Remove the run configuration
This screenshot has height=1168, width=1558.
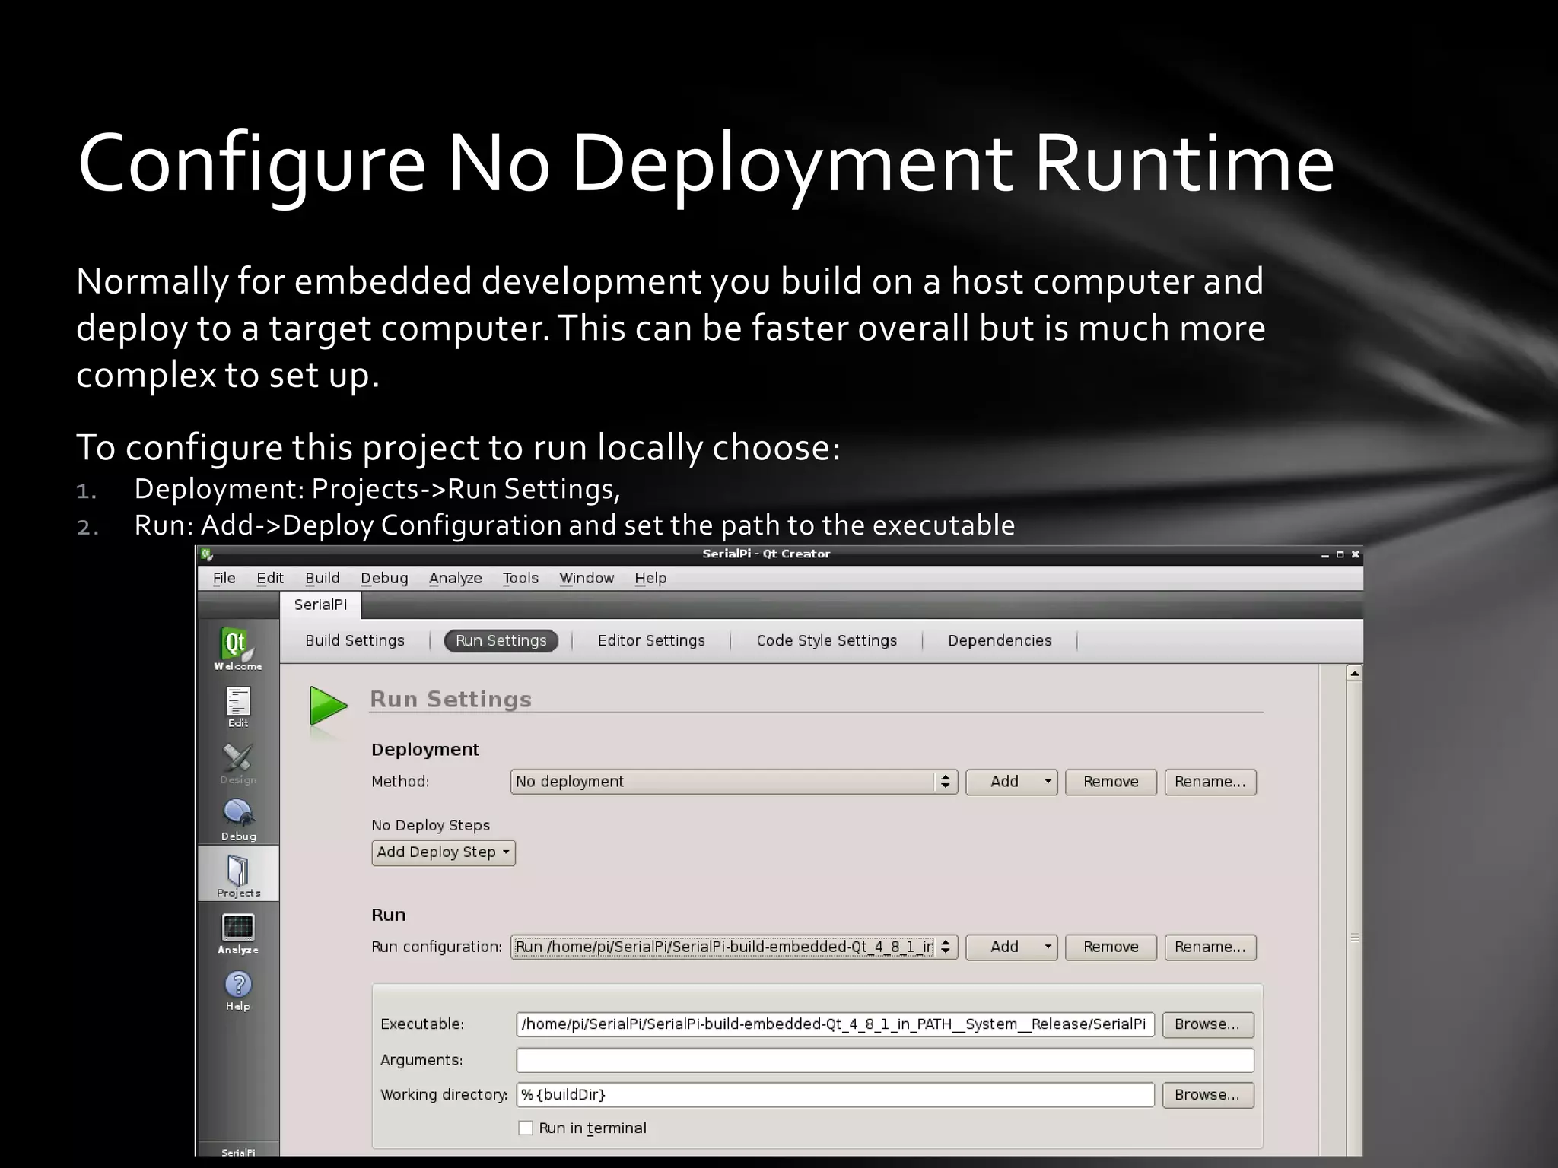point(1111,947)
